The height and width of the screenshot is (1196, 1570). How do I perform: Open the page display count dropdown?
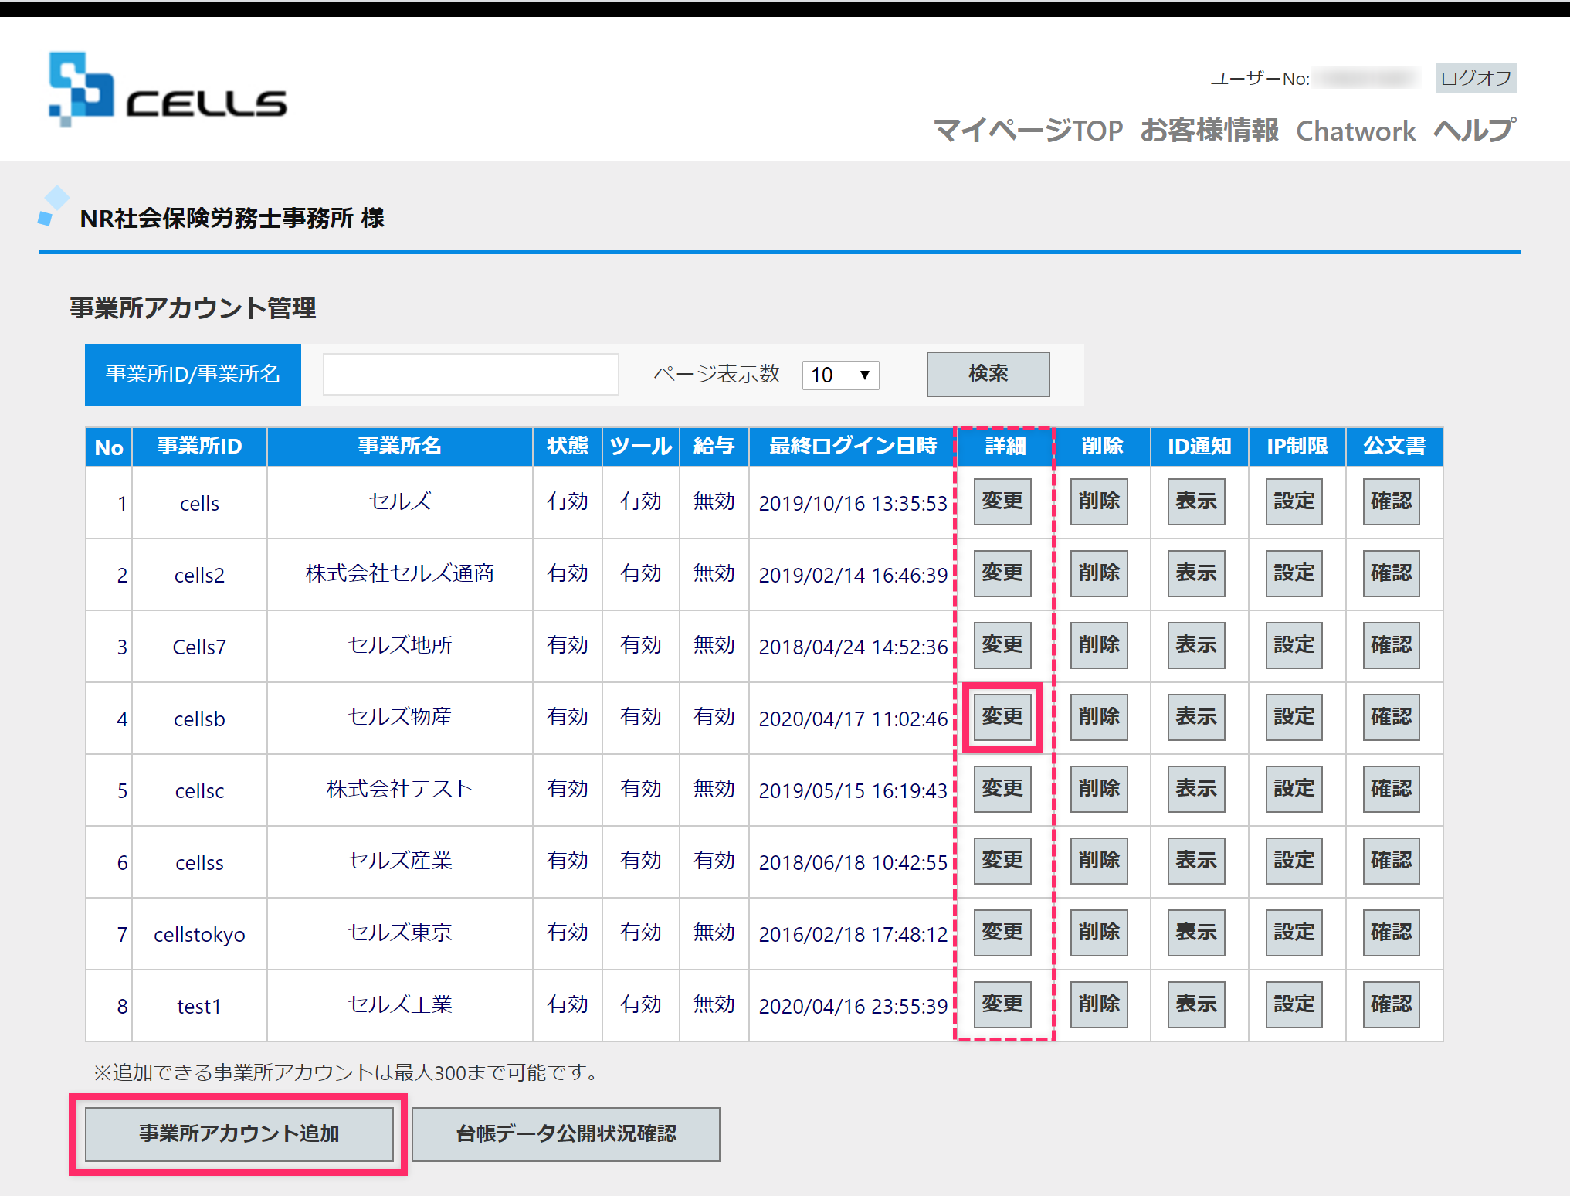(x=840, y=375)
